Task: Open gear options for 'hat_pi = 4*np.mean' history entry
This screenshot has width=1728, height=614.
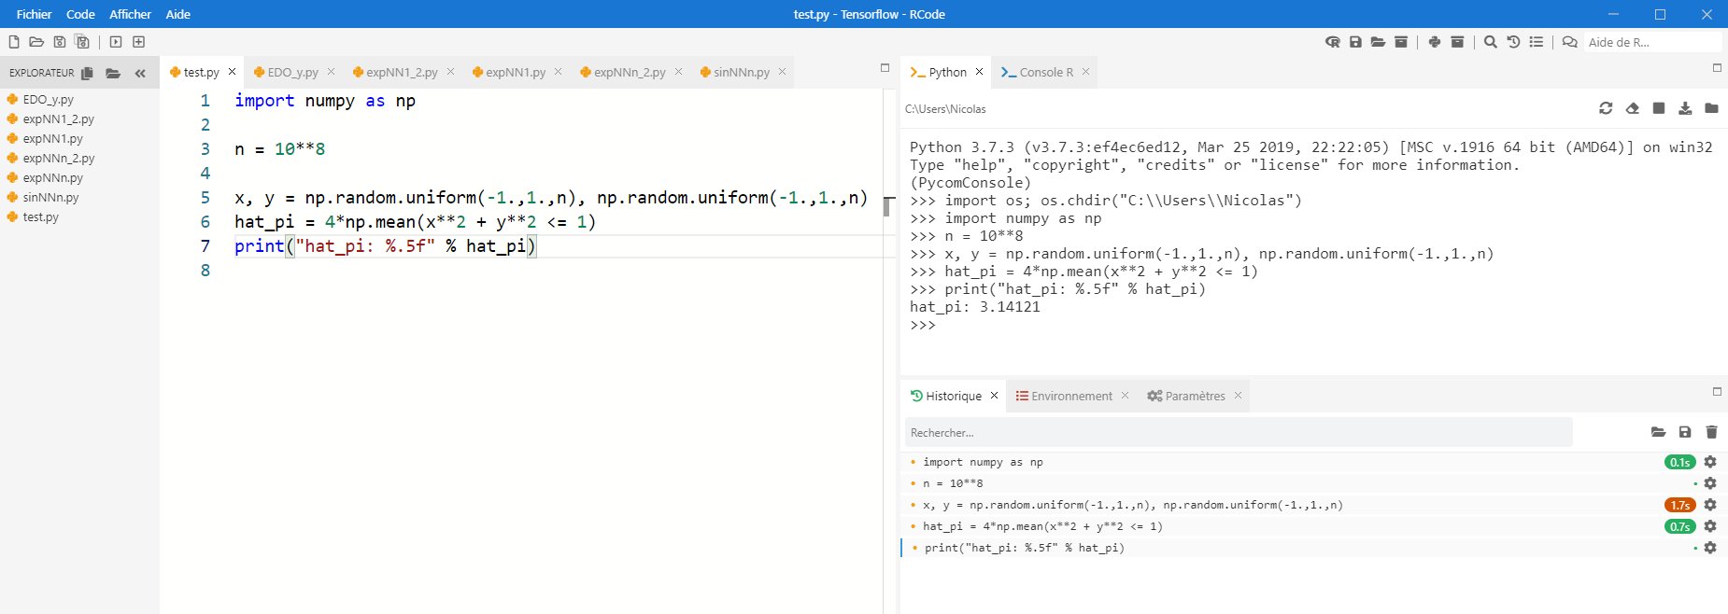Action: coord(1710,526)
